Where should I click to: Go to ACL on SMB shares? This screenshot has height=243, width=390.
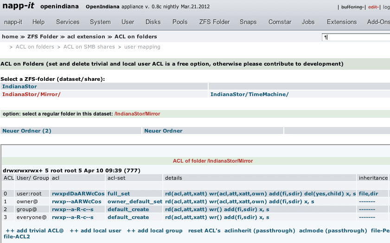coord(89,47)
